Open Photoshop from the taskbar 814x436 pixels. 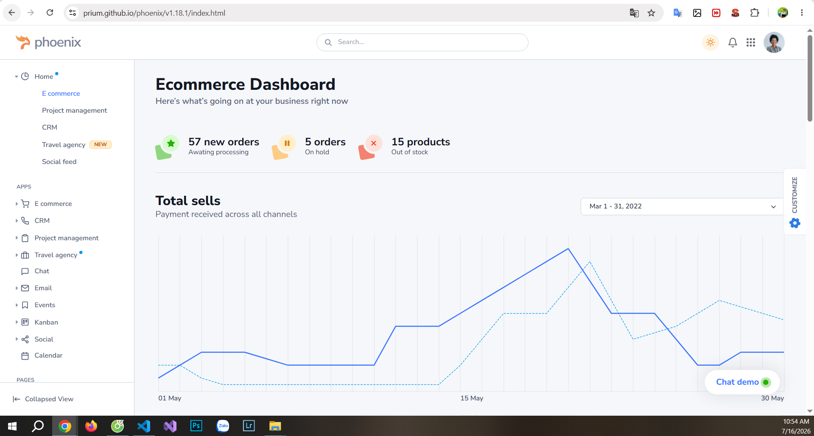click(x=196, y=426)
